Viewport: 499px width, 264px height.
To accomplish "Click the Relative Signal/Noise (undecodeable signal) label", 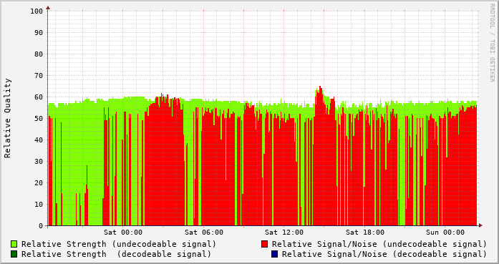I will [379, 244].
